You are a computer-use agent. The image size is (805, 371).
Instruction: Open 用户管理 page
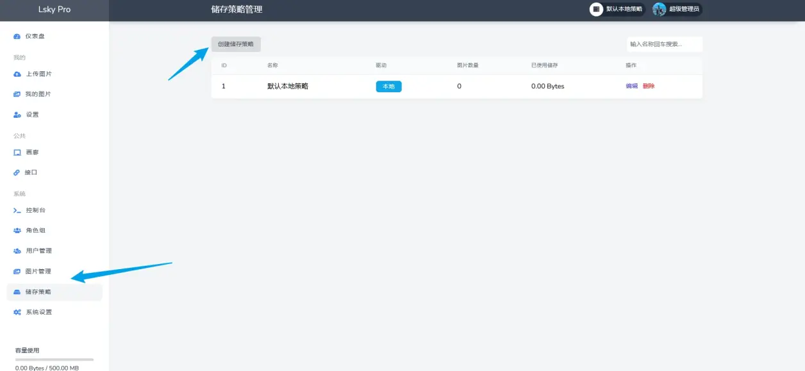54,251
